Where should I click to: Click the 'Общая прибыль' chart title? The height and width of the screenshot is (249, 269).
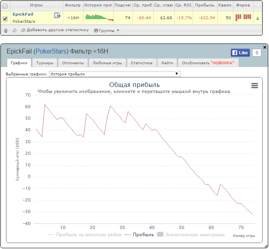[134, 85]
